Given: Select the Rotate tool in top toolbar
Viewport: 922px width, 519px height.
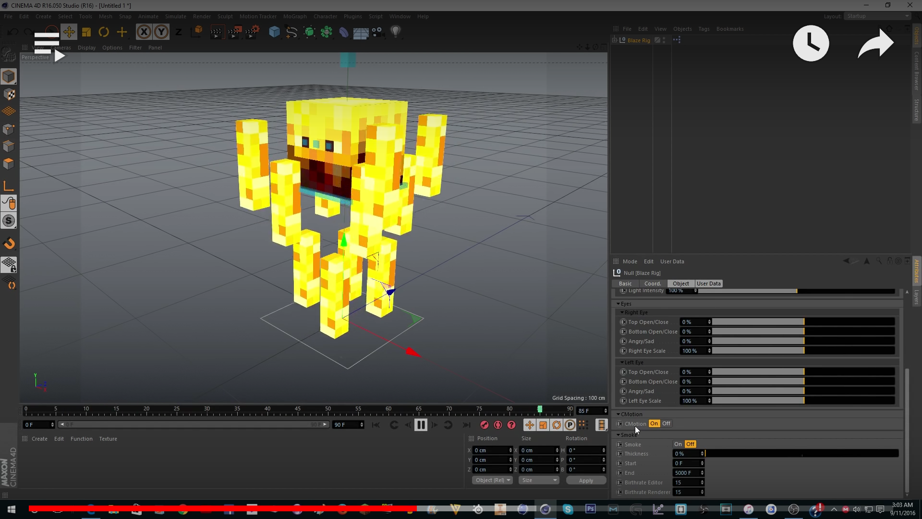Looking at the screenshot, I should click(104, 32).
